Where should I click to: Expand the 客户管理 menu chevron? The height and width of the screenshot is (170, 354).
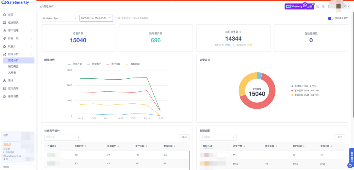[32, 31]
